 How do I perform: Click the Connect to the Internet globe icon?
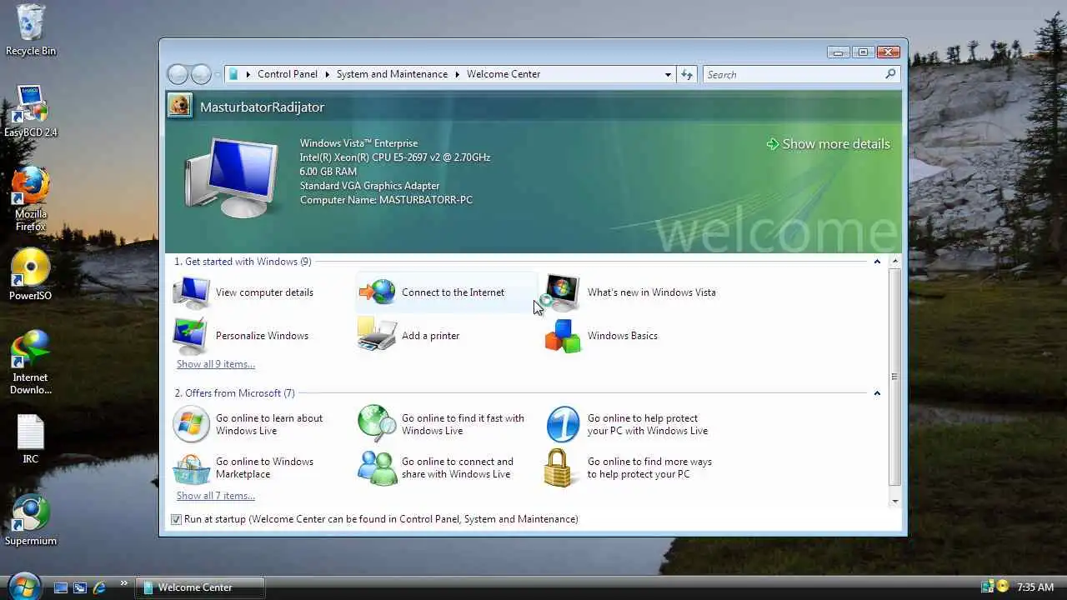(x=377, y=292)
